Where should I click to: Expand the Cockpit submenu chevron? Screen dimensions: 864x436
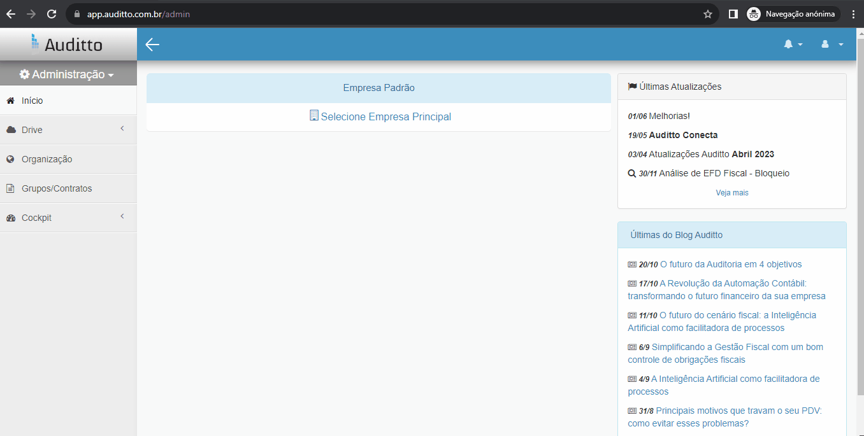click(122, 217)
